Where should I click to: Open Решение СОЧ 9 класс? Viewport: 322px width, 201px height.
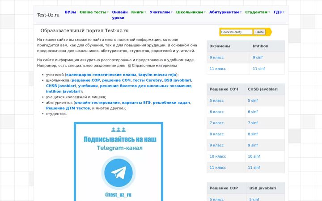(x=216, y=145)
